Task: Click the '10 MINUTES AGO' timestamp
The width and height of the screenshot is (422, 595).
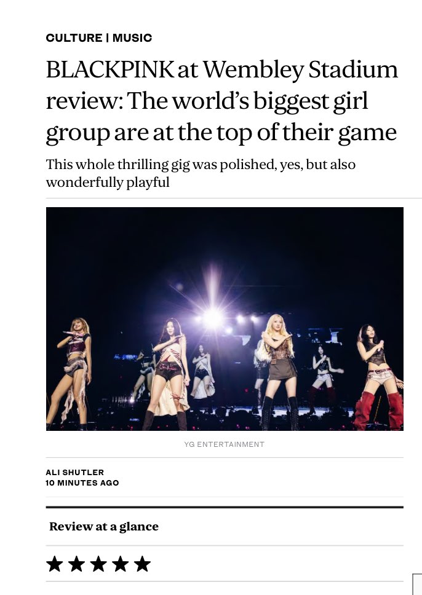Action: (x=82, y=483)
